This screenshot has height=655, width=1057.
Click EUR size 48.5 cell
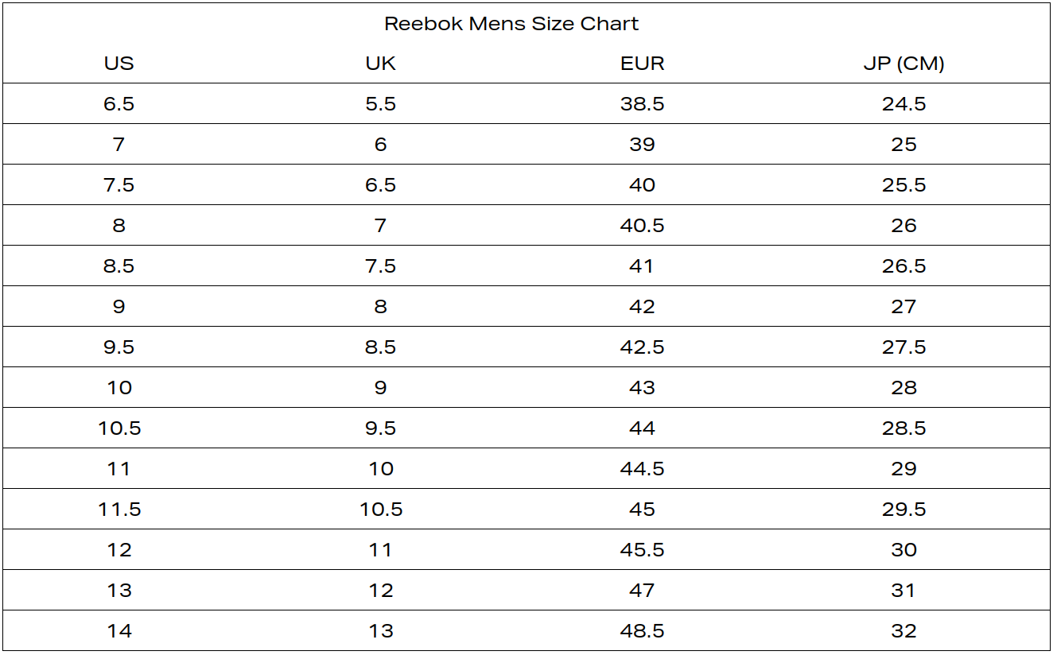click(x=642, y=631)
